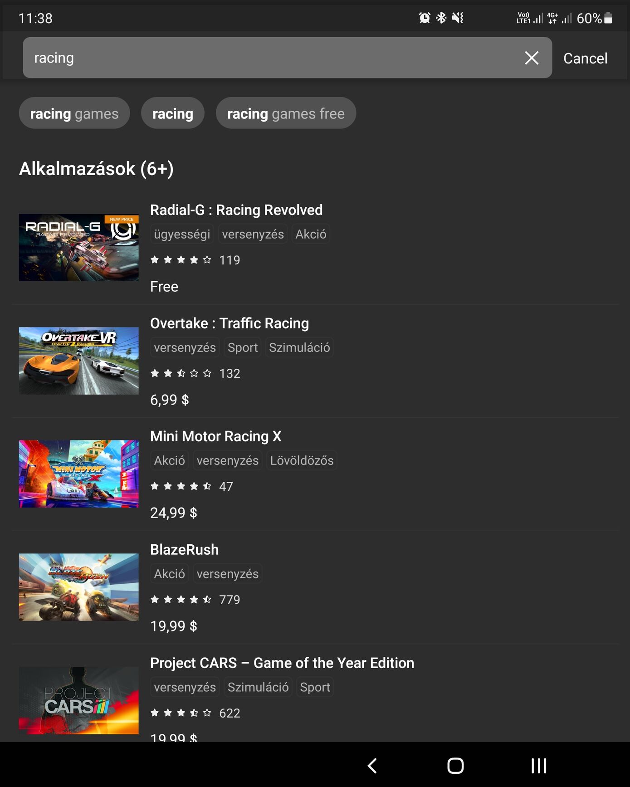Choose the 'racing games' suggestion chip
The width and height of the screenshot is (630, 787).
tap(74, 113)
